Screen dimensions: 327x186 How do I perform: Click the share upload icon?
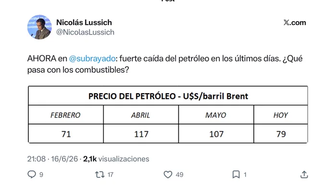coord(304,174)
